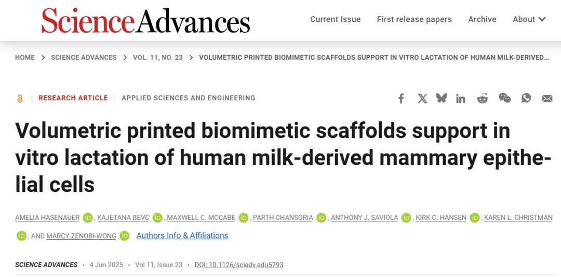Share article on X (Twitter)
This screenshot has height=277, width=561.
[422, 98]
